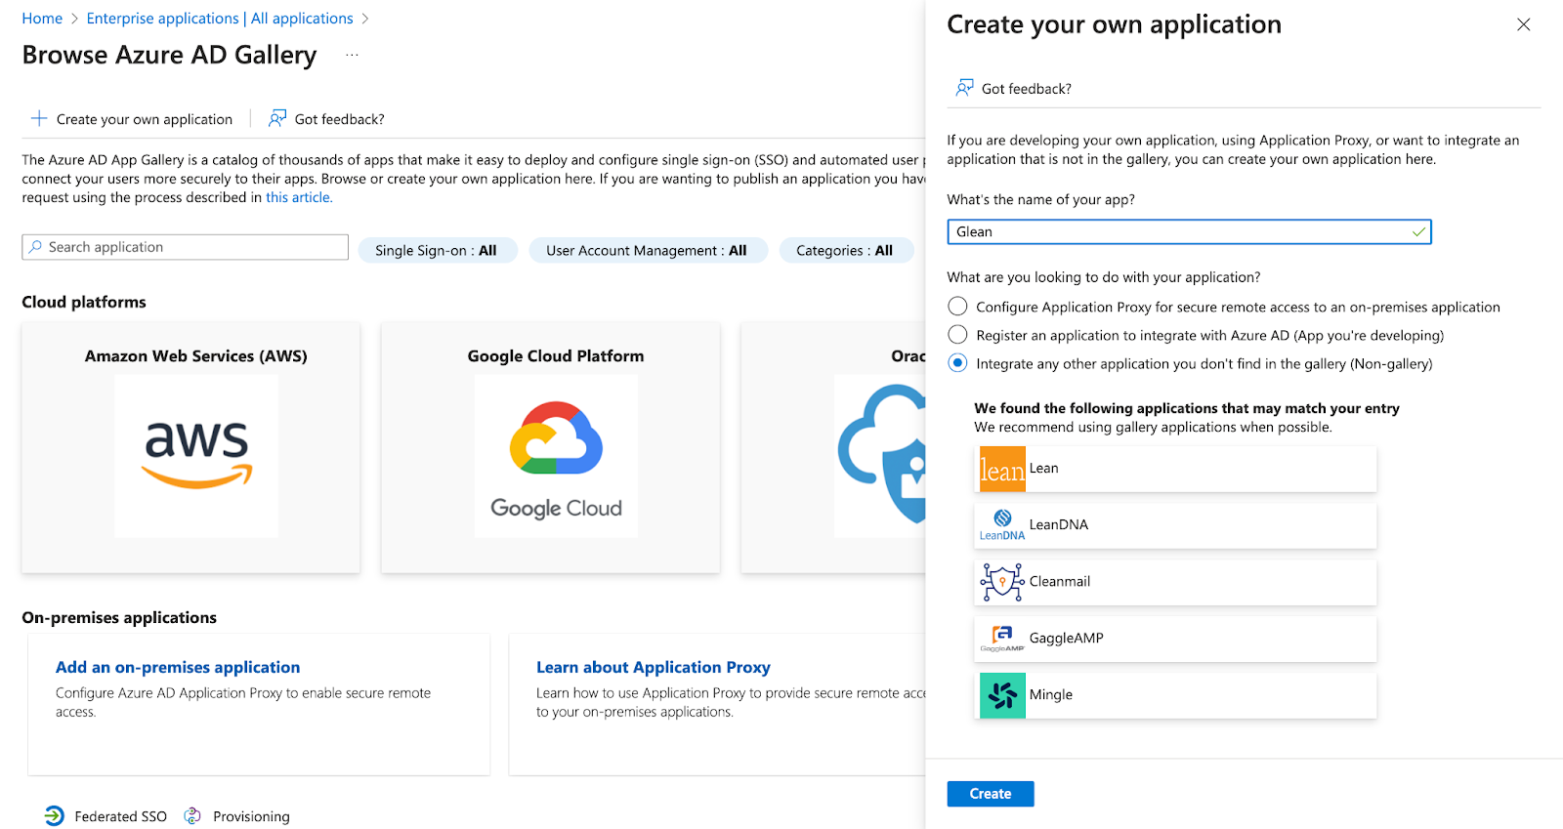Open the 'this article' link
This screenshot has height=829, width=1563.
[x=299, y=197]
